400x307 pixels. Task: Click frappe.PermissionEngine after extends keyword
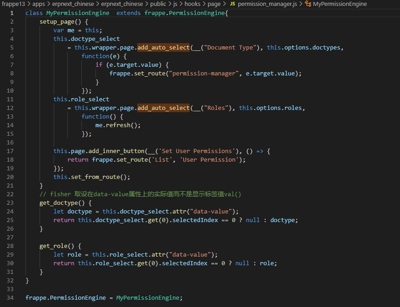[x=185, y=13]
